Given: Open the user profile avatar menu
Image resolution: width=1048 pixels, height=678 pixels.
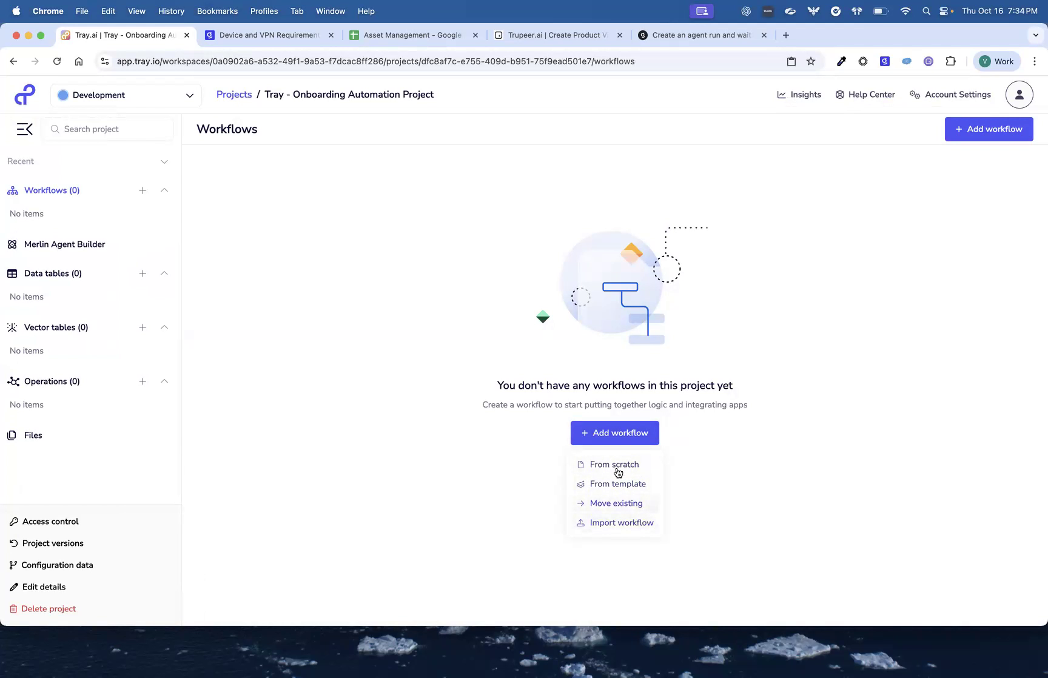Looking at the screenshot, I should coord(1019,94).
